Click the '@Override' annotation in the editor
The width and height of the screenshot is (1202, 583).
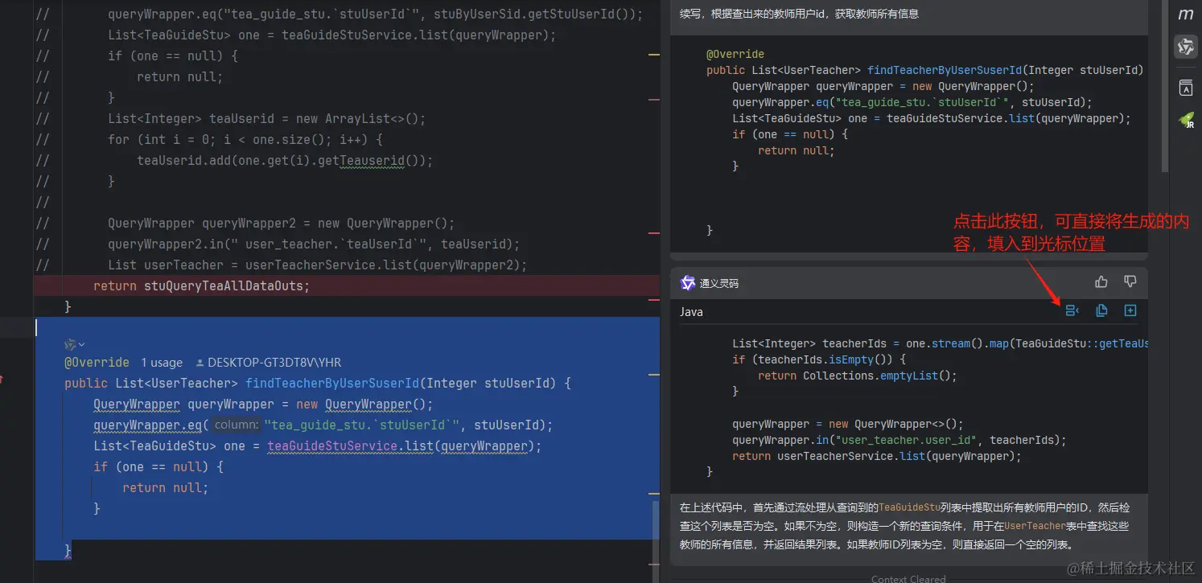pyautogui.click(x=97, y=363)
